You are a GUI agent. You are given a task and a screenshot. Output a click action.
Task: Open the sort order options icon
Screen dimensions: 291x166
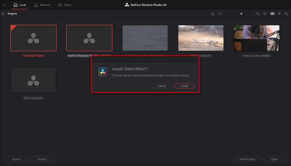[257, 14]
